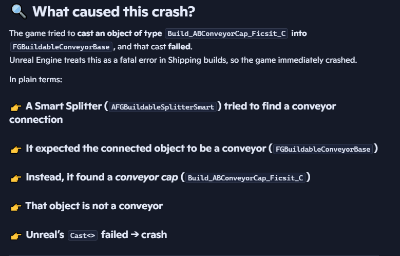The image size is (400, 256).
Task: Click the pointing hand before 'Instead, it found'
Action: click(x=16, y=178)
